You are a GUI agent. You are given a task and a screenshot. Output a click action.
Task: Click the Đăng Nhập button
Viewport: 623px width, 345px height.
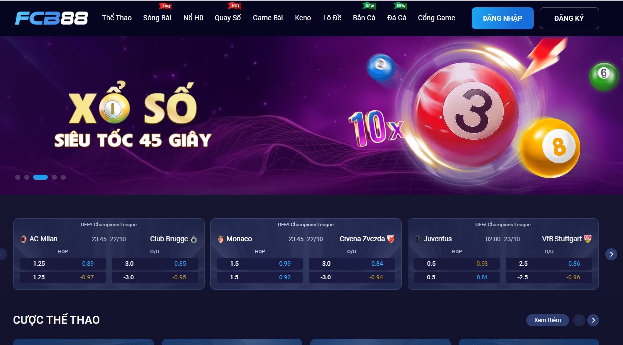502,18
